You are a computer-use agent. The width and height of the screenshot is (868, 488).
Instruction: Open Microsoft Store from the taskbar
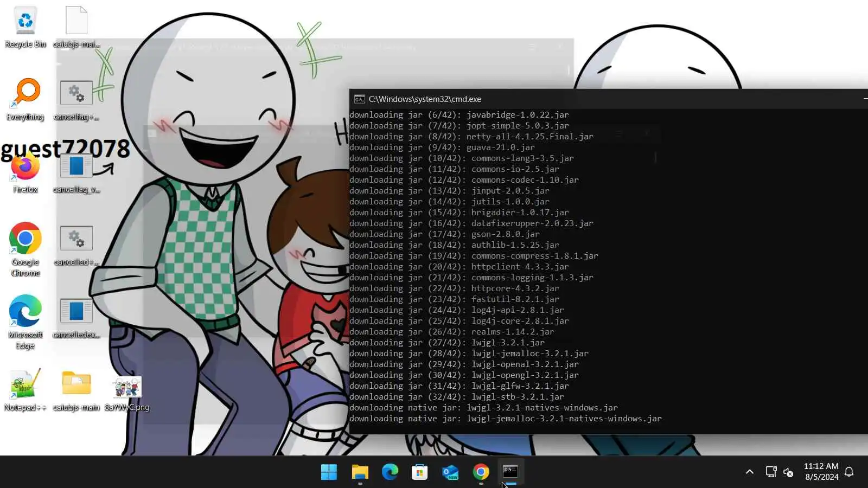pos(419,472)
